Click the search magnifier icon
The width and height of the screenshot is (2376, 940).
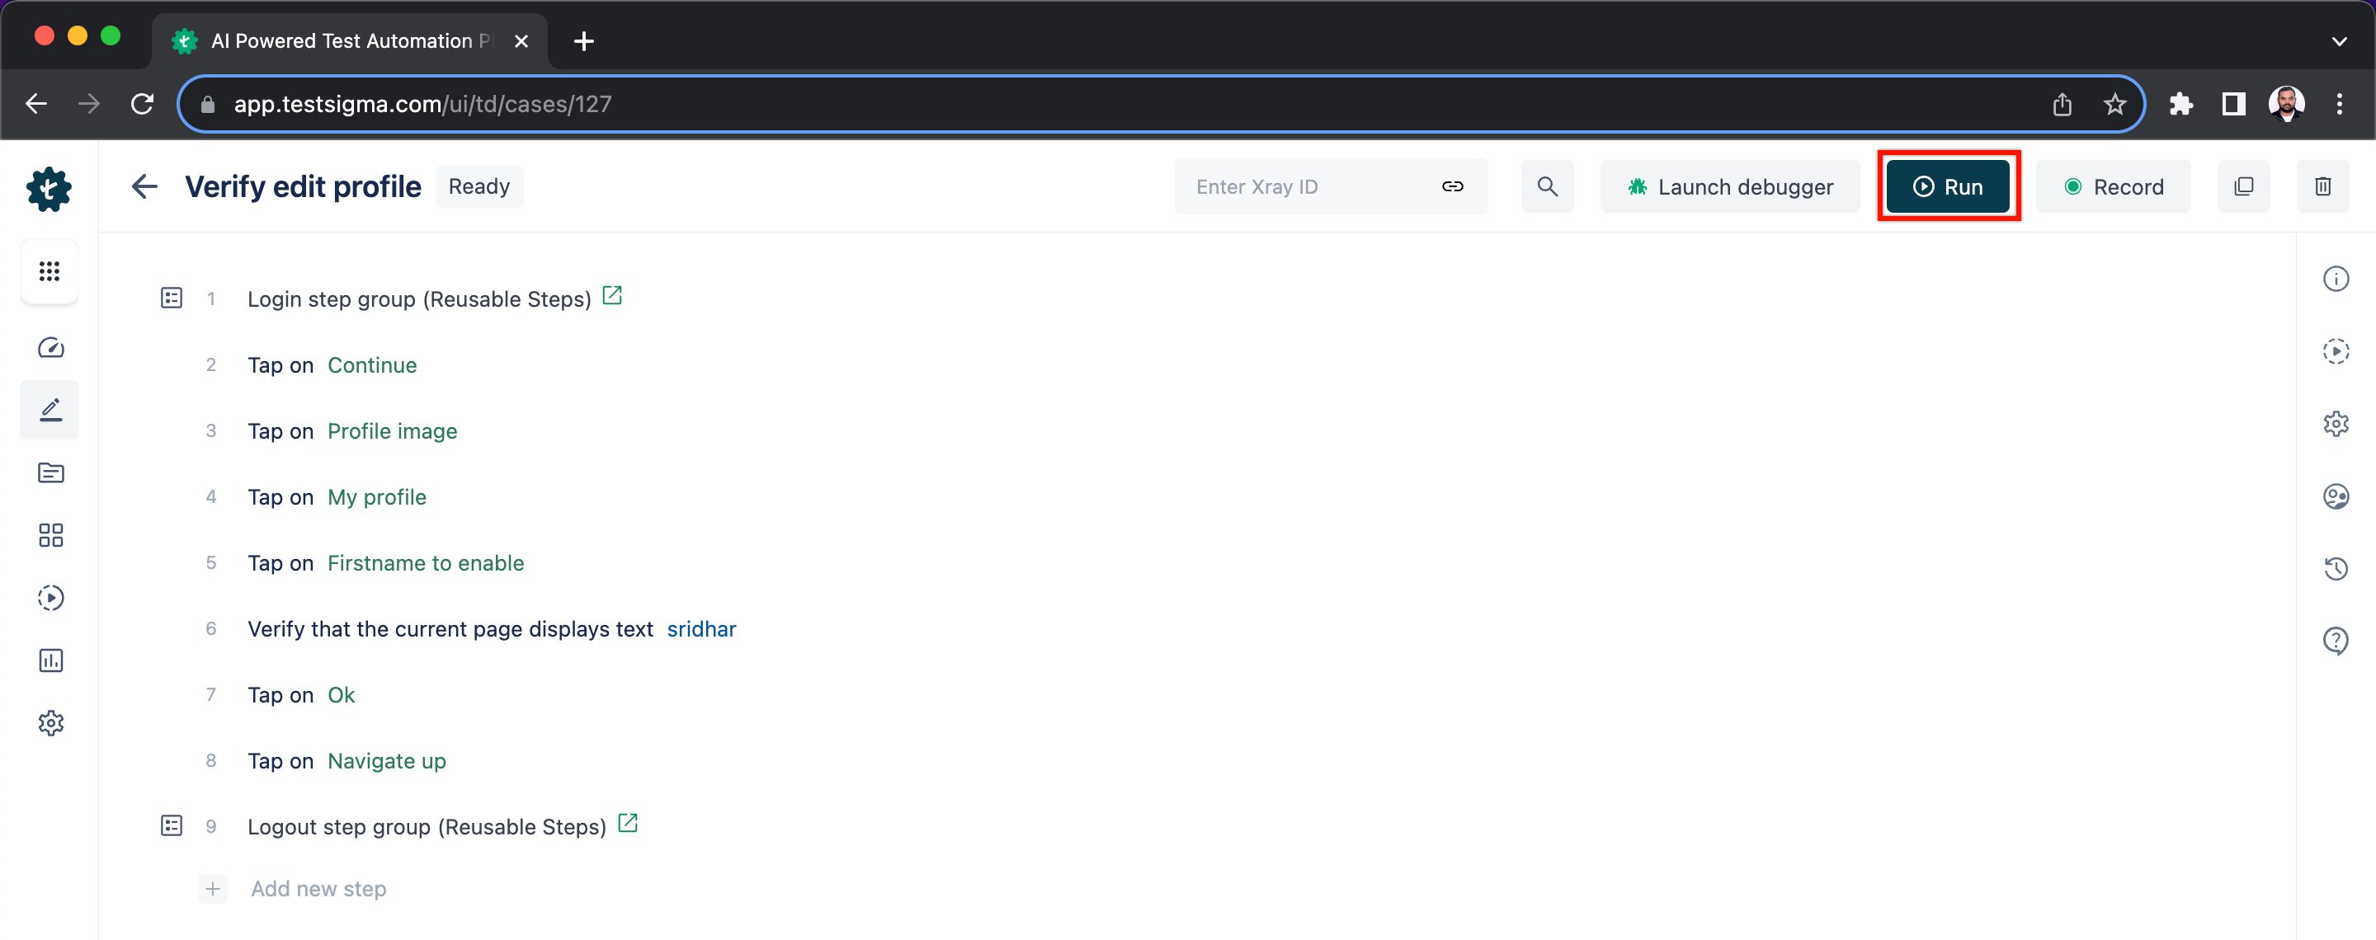pyautogui.click(x=1549, y=186)
